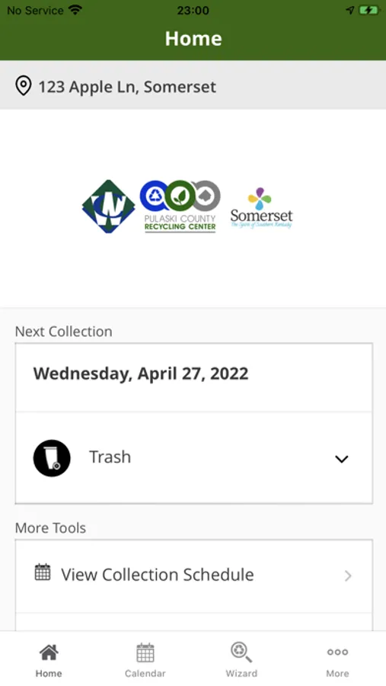Viewport: 386px width, 686px height.
Task: Open the Calendar icon in bottom bar
Action: click(145, 652)
